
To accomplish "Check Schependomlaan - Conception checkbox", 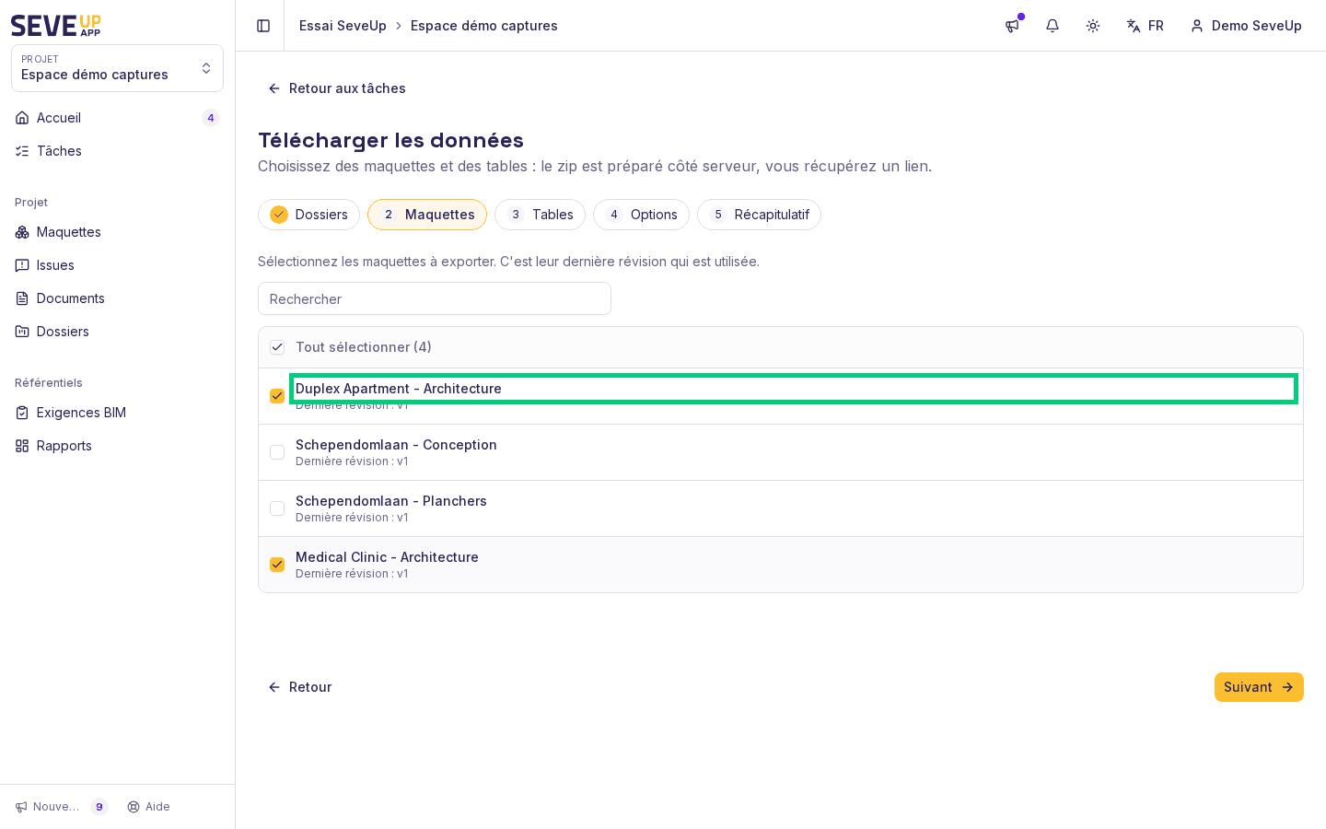I will 277,452.
